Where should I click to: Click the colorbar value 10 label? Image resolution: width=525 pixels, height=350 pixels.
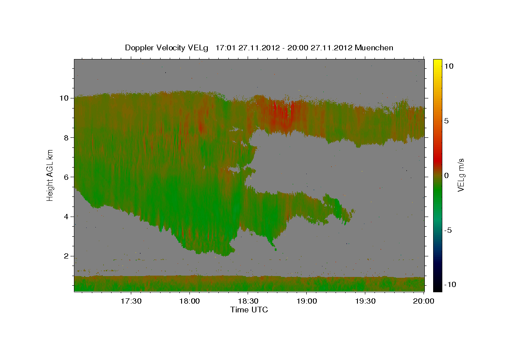[x=448, y=66]
